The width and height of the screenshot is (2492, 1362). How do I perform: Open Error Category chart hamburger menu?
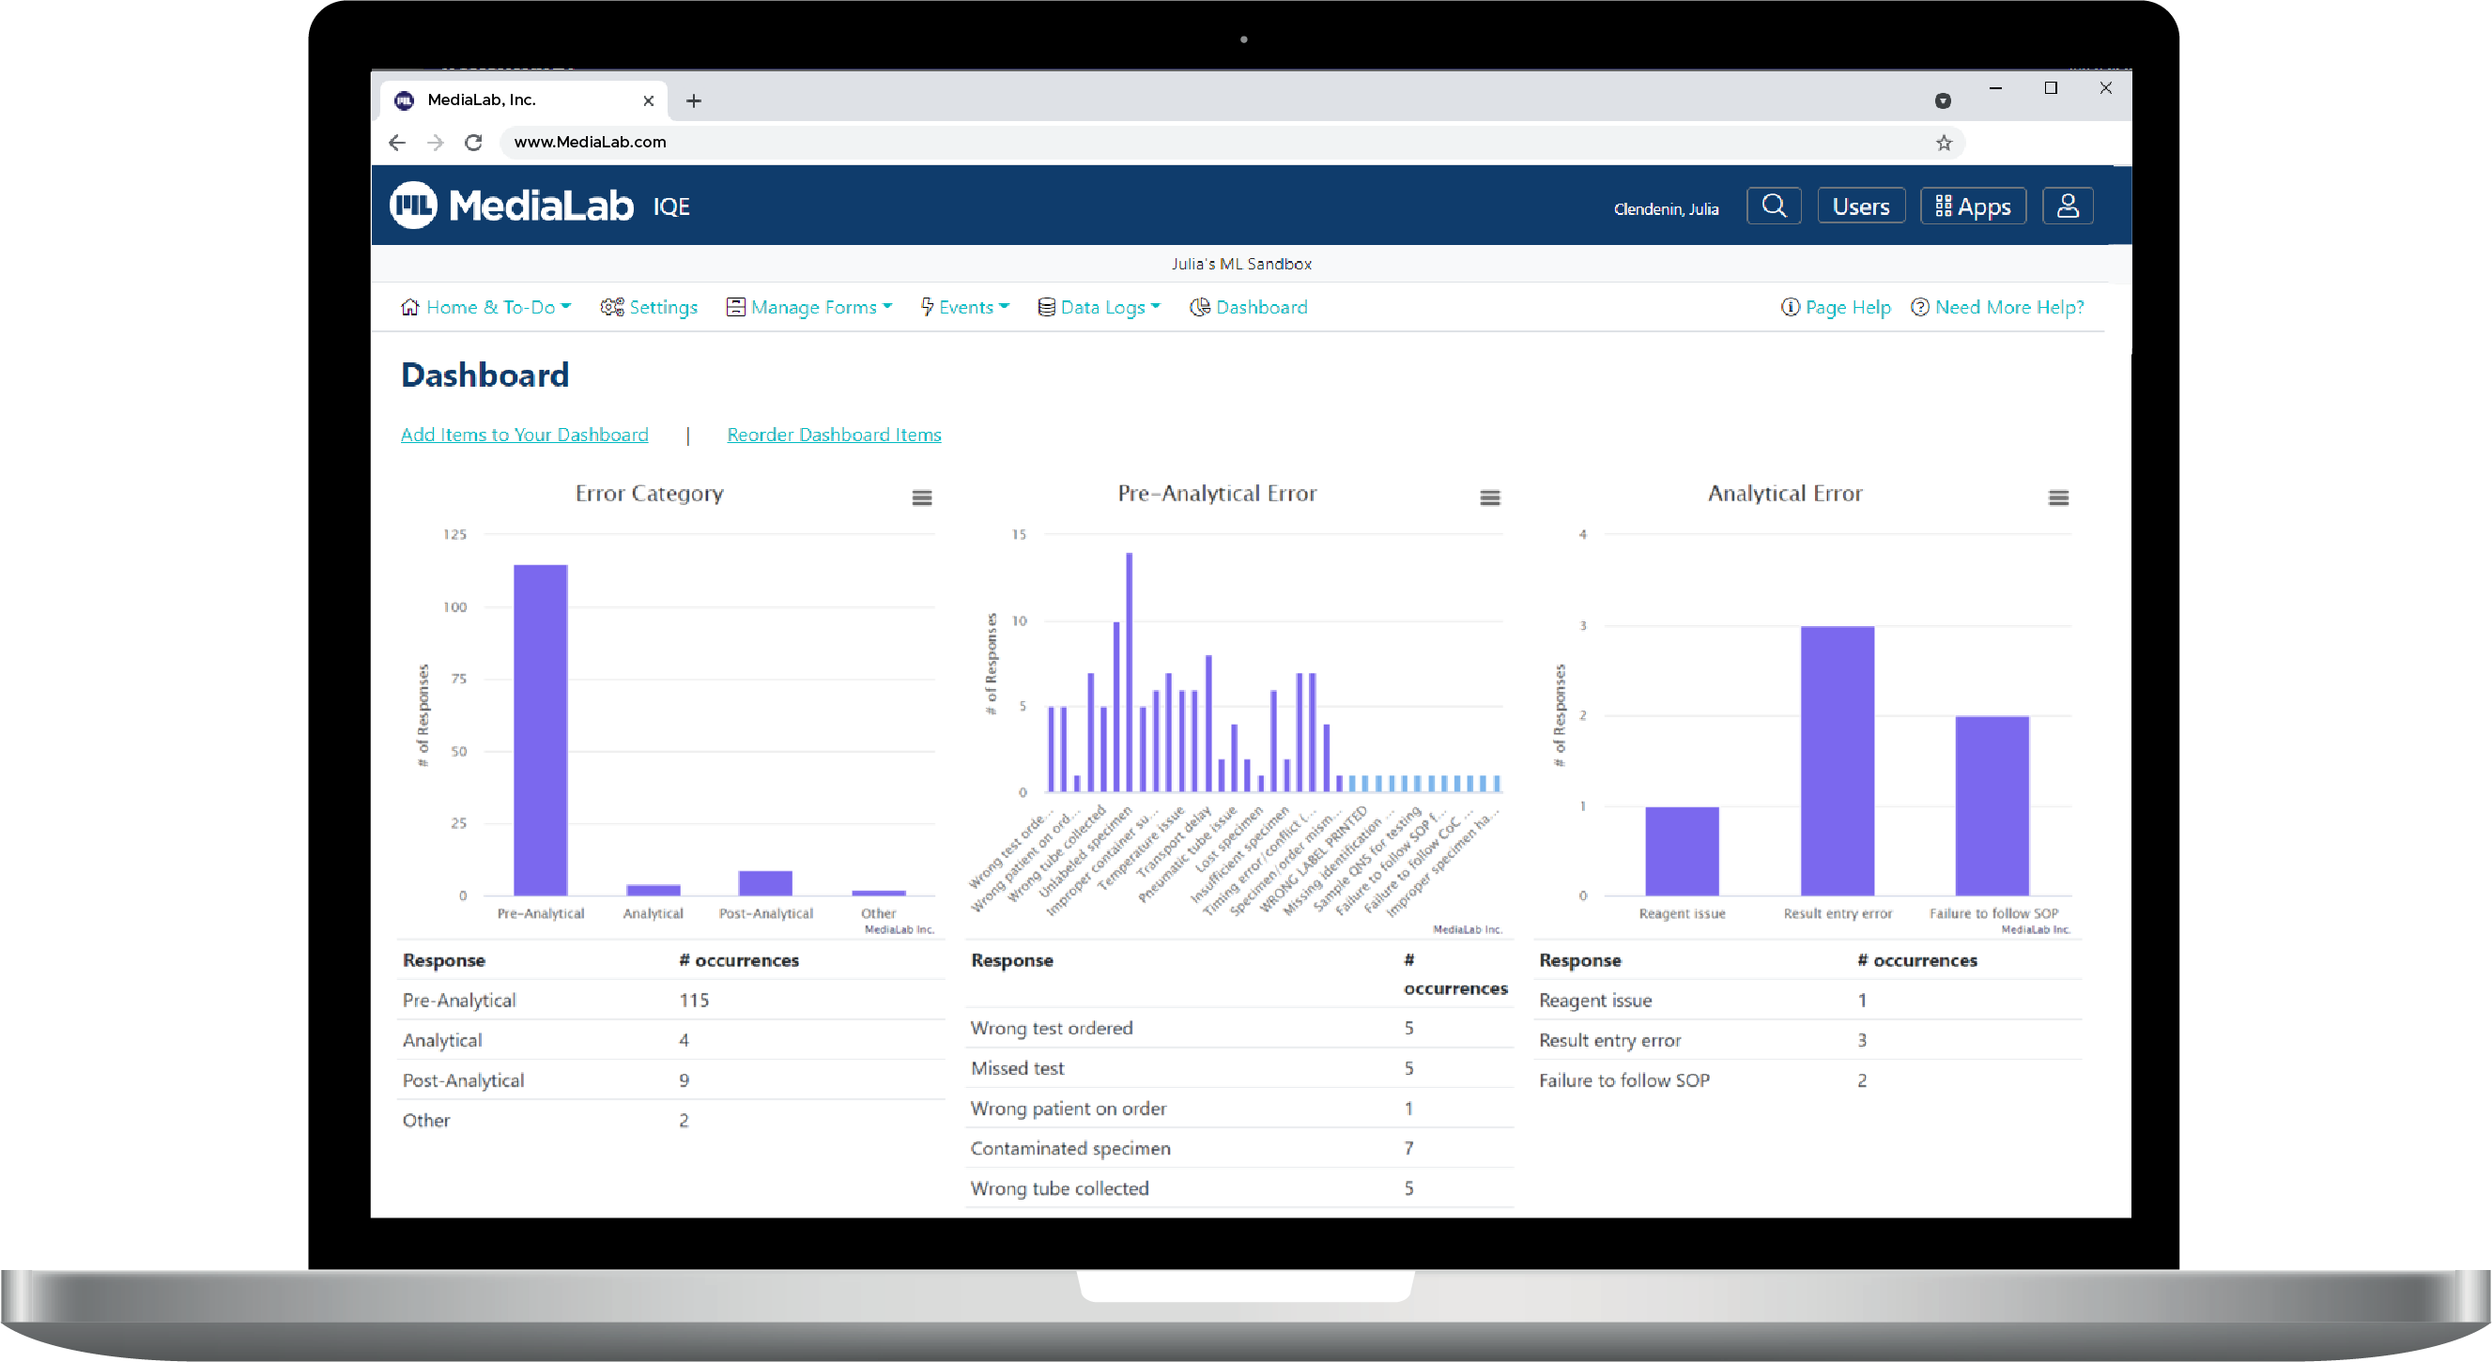pyautogui.click(x=921, y=498)
